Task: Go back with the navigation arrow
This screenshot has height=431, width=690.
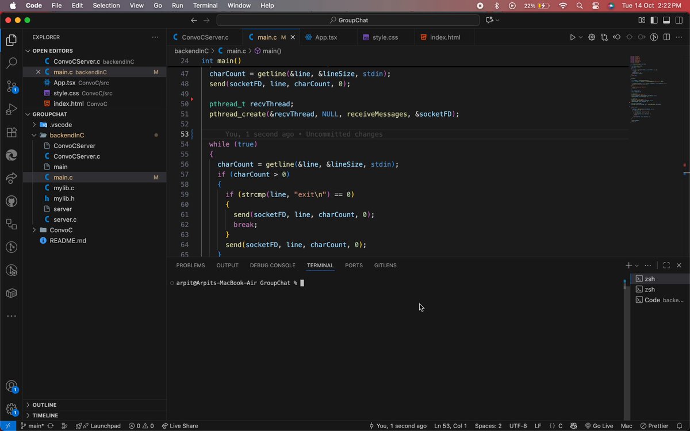Action: pos(193,20)
